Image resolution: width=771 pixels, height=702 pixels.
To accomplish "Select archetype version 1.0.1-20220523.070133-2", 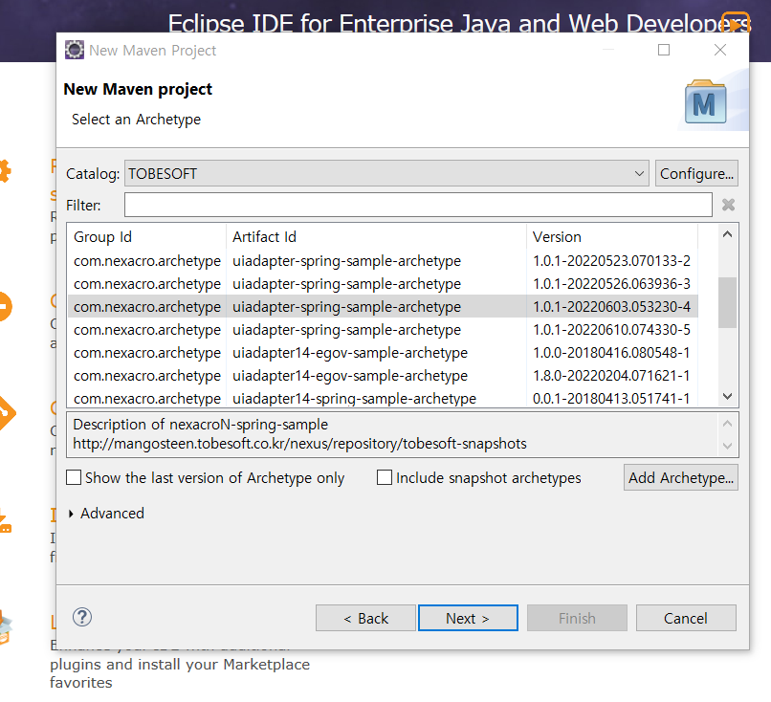I will [x=383, y=260].
